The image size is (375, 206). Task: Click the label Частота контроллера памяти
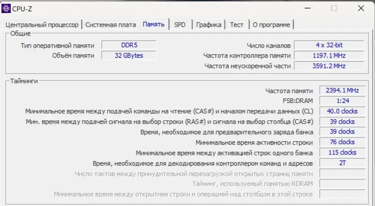pyautogui.click(x=247, y=56)
